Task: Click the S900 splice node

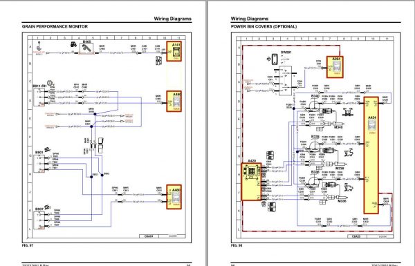Action: (102, 175)
